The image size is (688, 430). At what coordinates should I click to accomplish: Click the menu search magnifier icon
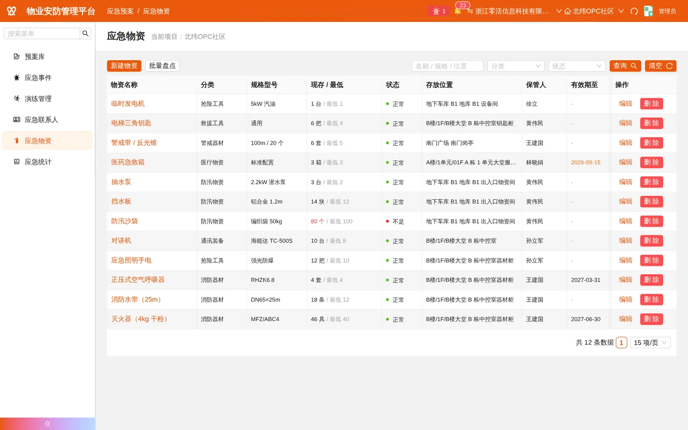(86, 33)
